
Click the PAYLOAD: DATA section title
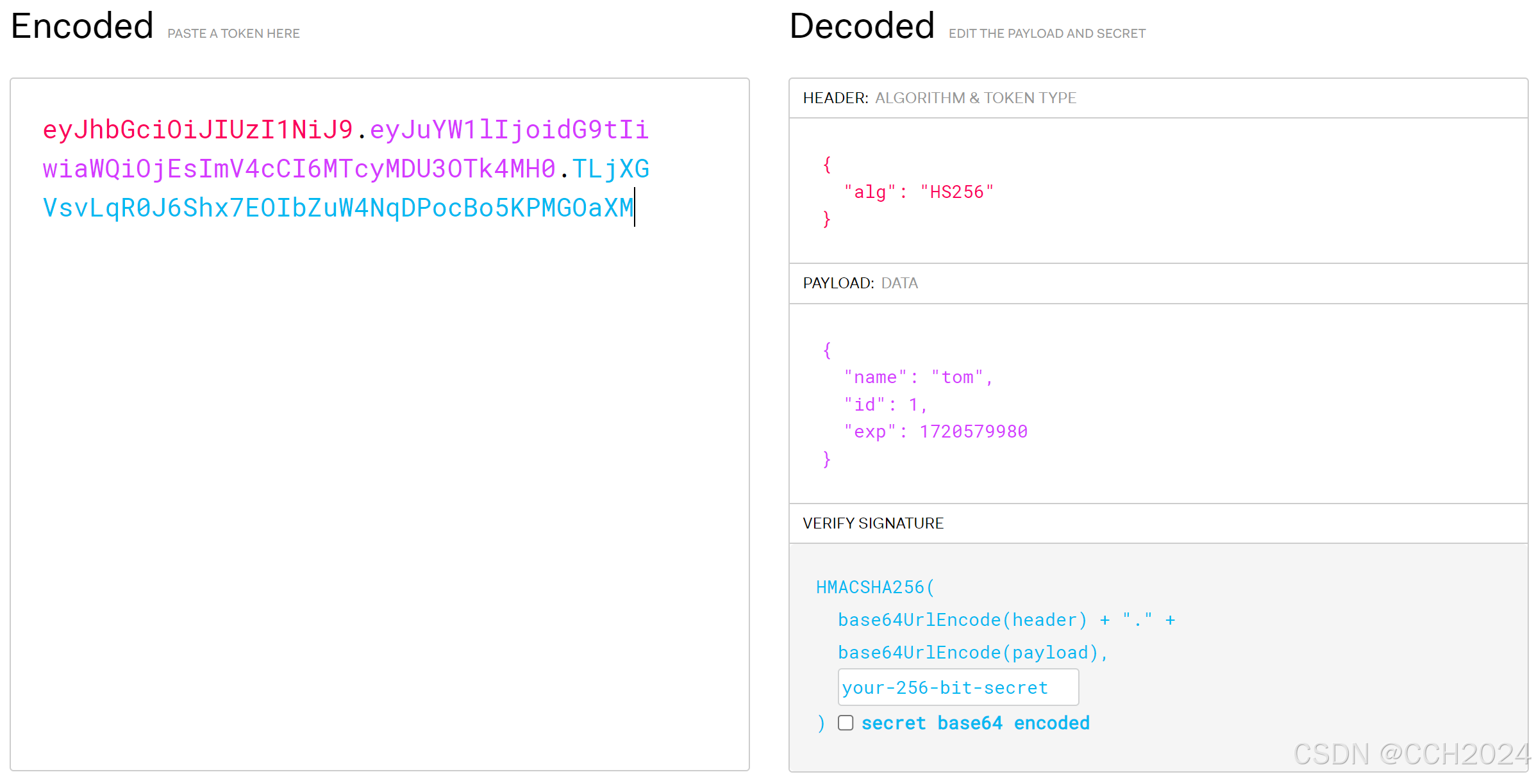860,283
